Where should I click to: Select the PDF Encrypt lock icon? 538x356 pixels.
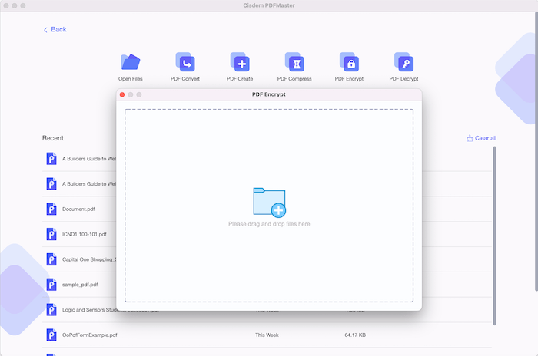click(x=349, y=62)
